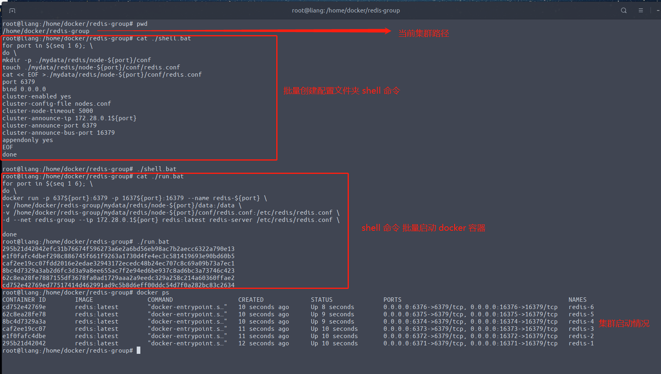Screen dimensions: 661x374
Task: Click container name redis-6
Action: [x=581, y=307]
